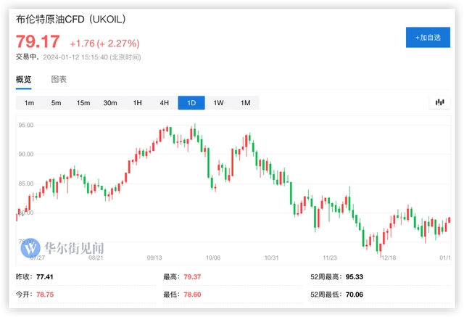Open the candlestick chart type icon
The width and height of the screenshot is (464, 317).
click(439, 102)
